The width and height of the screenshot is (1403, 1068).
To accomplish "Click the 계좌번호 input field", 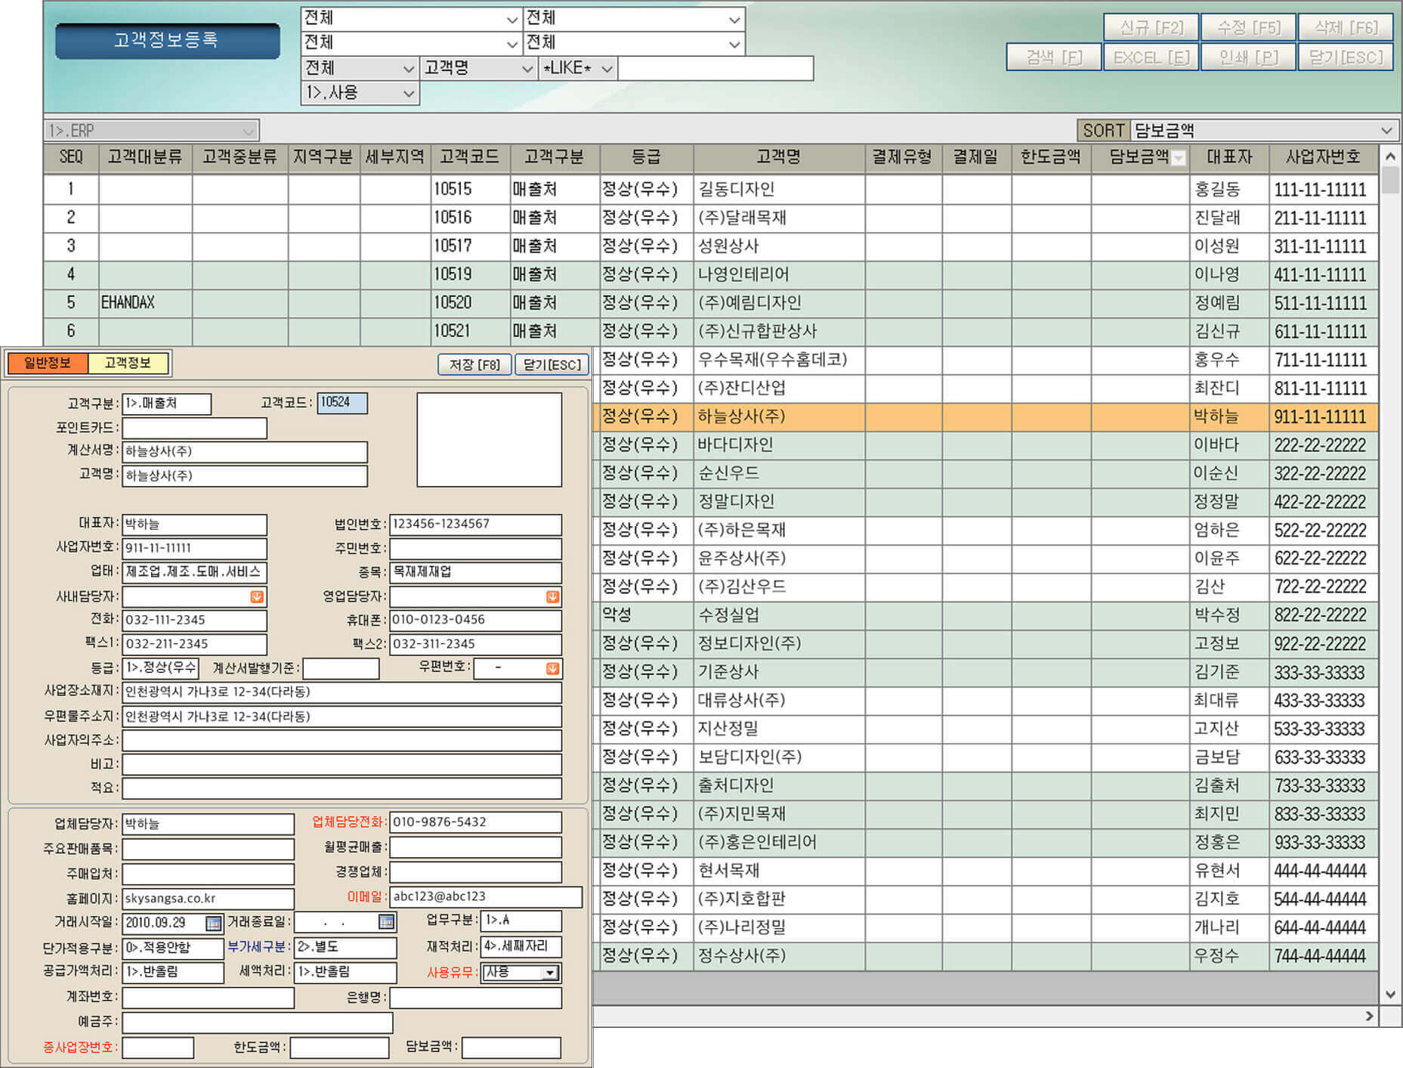I will pyautogui.click(x=208, y=998).
